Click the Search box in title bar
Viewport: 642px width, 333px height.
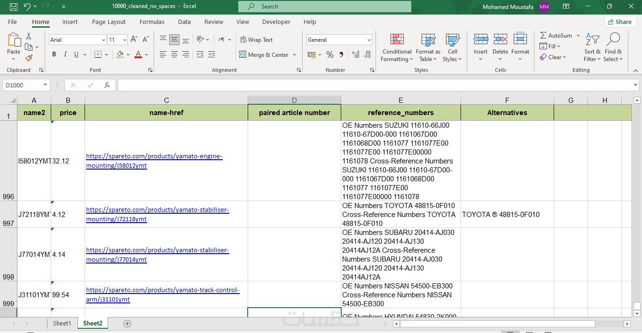(x=325, y=7)
